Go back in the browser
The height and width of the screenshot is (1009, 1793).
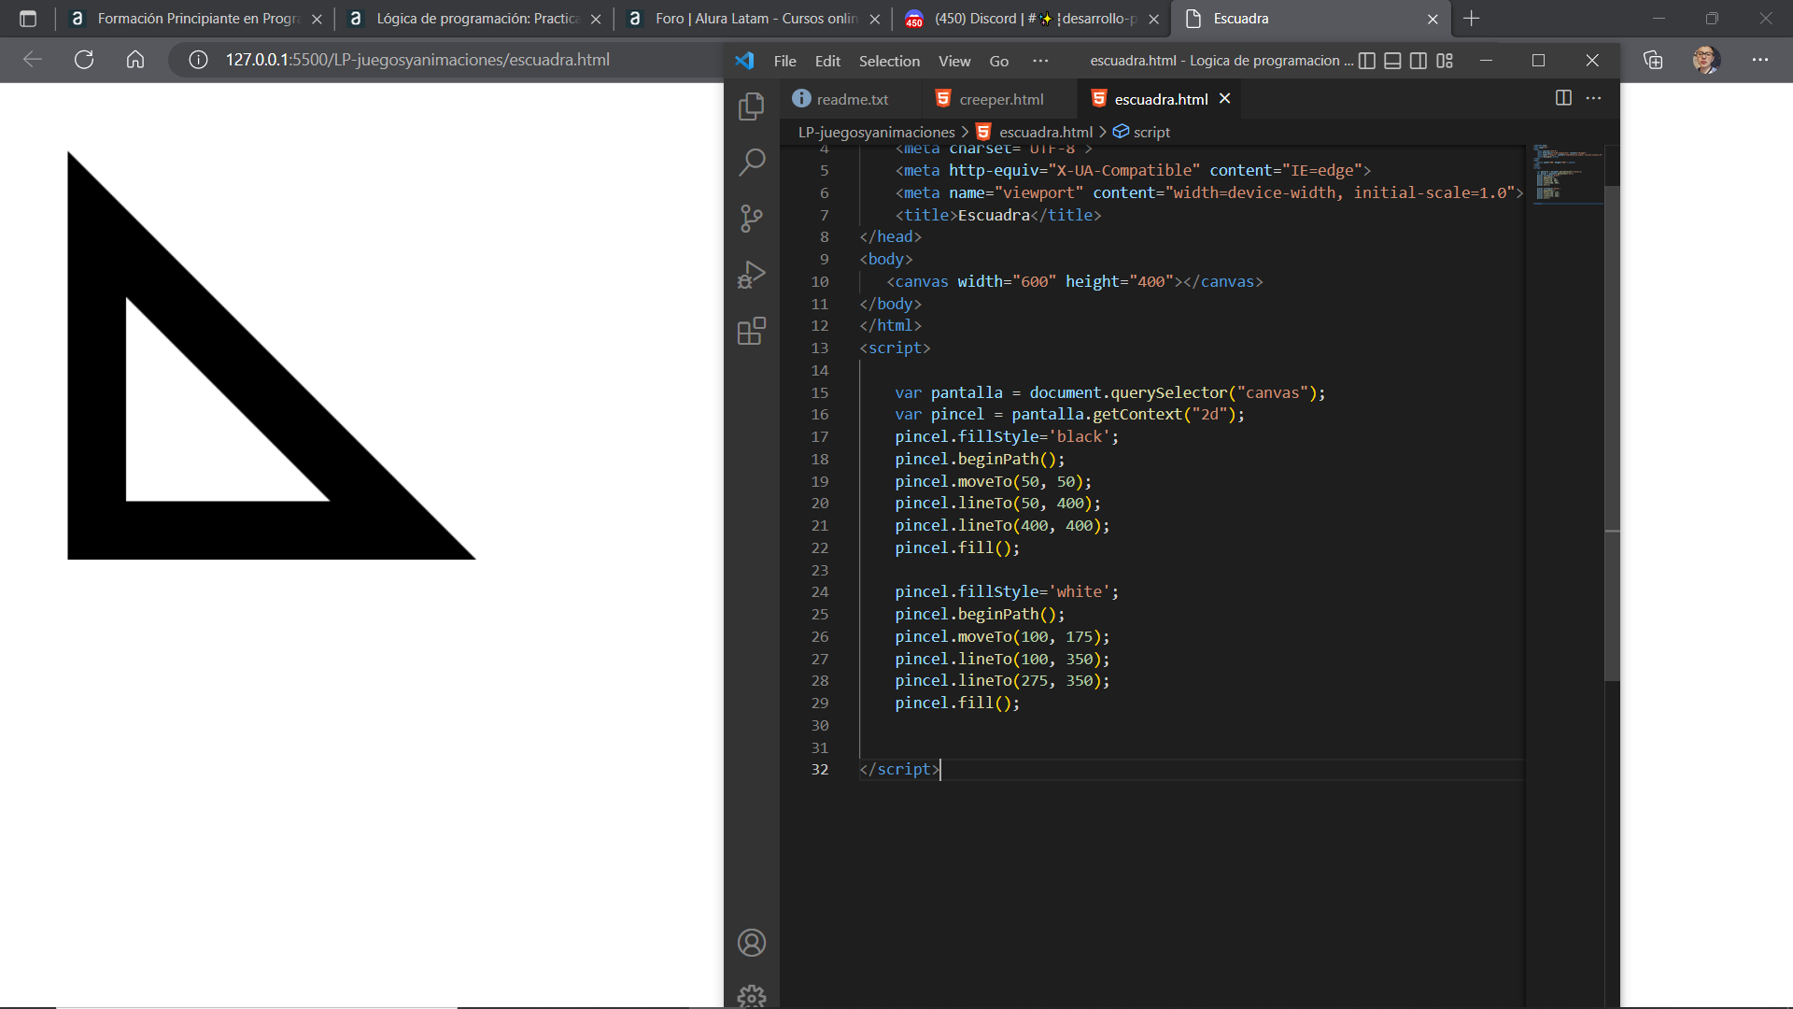[x=33, y=60]
